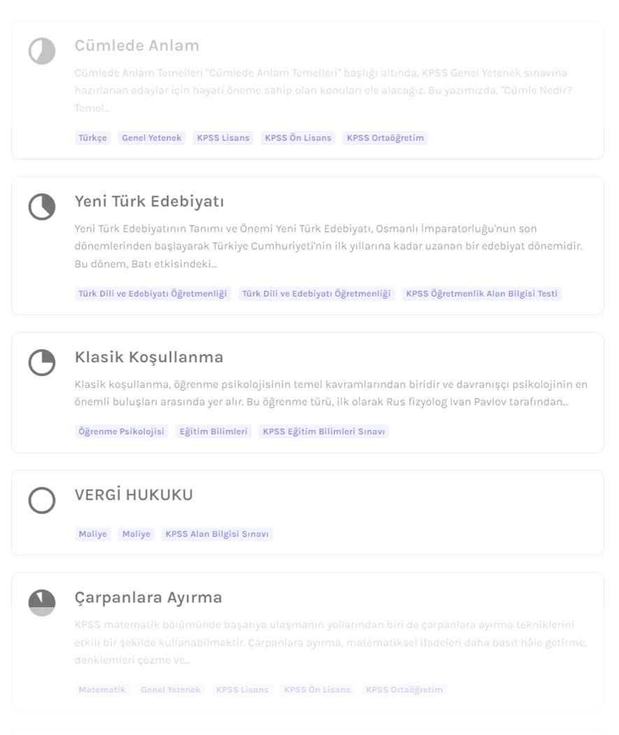Select the Genel Yetenek tag under Cümlede Anlam
619x735 pixels.
[151, 138]
